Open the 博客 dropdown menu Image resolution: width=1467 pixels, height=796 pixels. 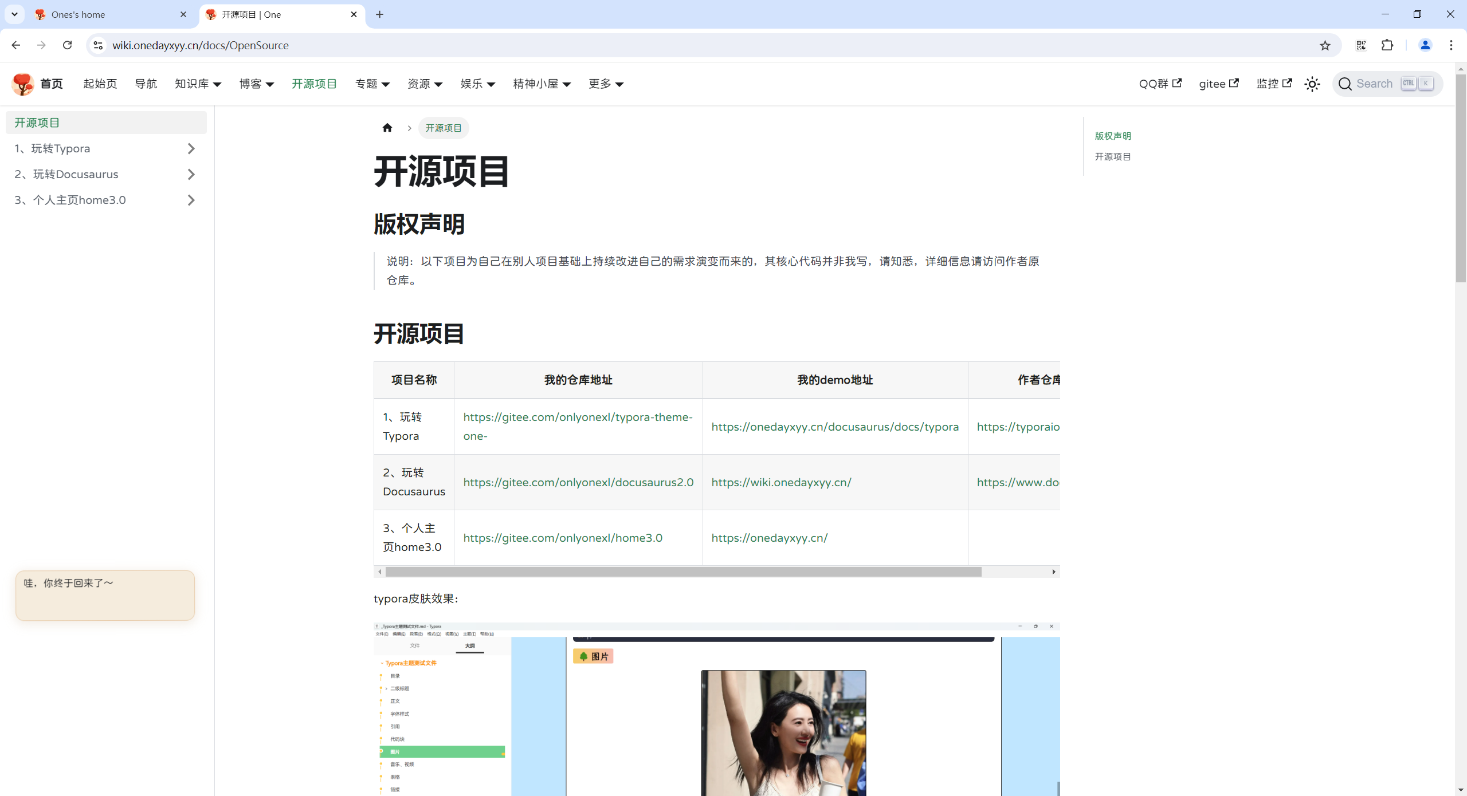coord(257,84)
